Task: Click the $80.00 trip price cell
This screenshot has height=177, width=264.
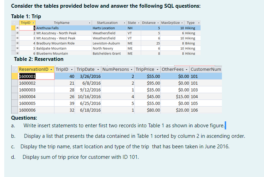Action: click(x=148, y=110)
